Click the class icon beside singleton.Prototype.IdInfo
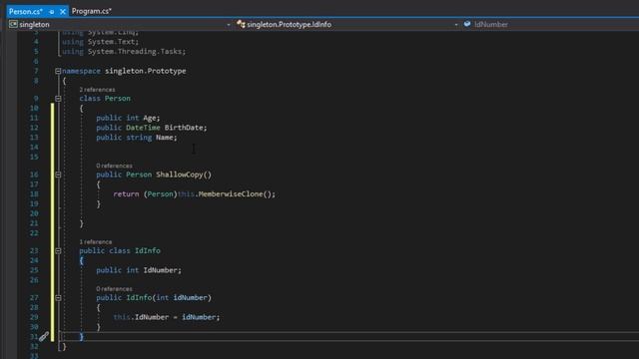Image resolution: width=639 pixels, height=359 pixels. click(x=241, y=24)
